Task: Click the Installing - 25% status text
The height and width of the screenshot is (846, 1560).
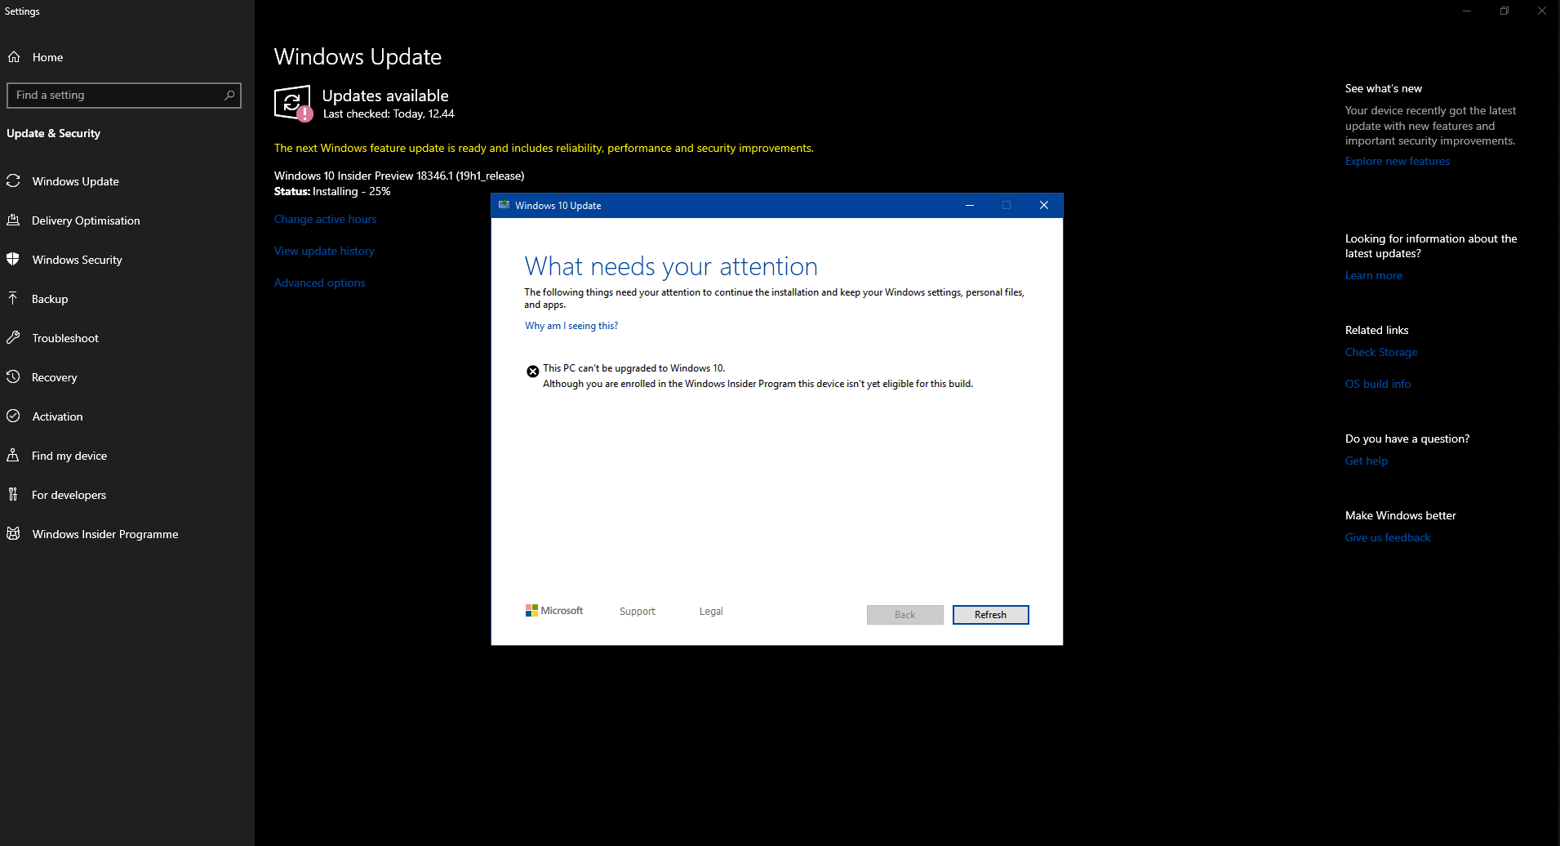Action: tap(352, 191)
